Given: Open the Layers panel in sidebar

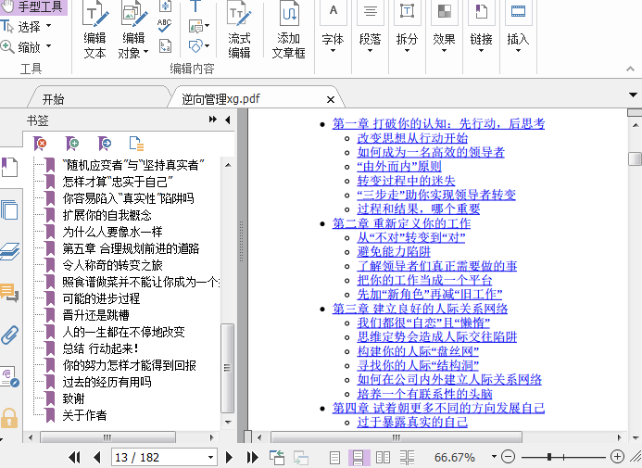Looking at the screenshot, I should [9, 251].
